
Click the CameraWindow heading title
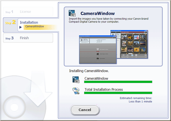(x=98, y=13)
